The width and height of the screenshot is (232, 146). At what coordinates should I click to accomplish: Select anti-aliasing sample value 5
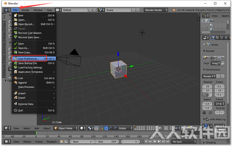pyautogui.click(x=203, y=126)
